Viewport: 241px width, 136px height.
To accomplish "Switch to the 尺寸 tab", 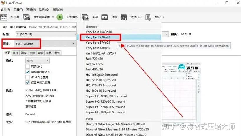I will coord(16,53).
